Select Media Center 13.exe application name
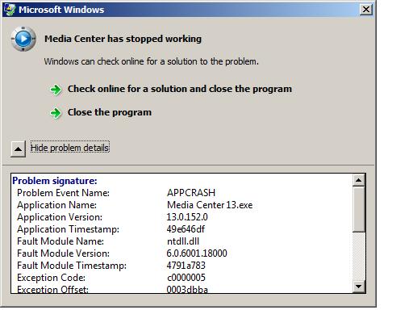The height and width of the screenshot is (310, 413). 210,205
